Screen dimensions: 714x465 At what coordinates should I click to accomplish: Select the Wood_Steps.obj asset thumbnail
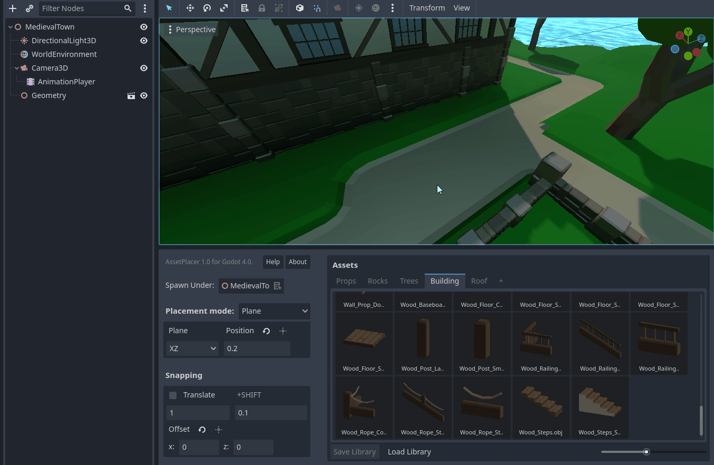point(541,407)
